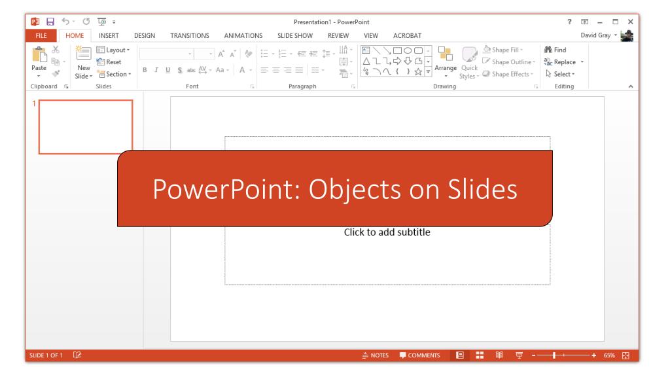Expand the shapes gallery with the More arrow
The height and width of the screenshot is (377, 670).
point(428,72)
